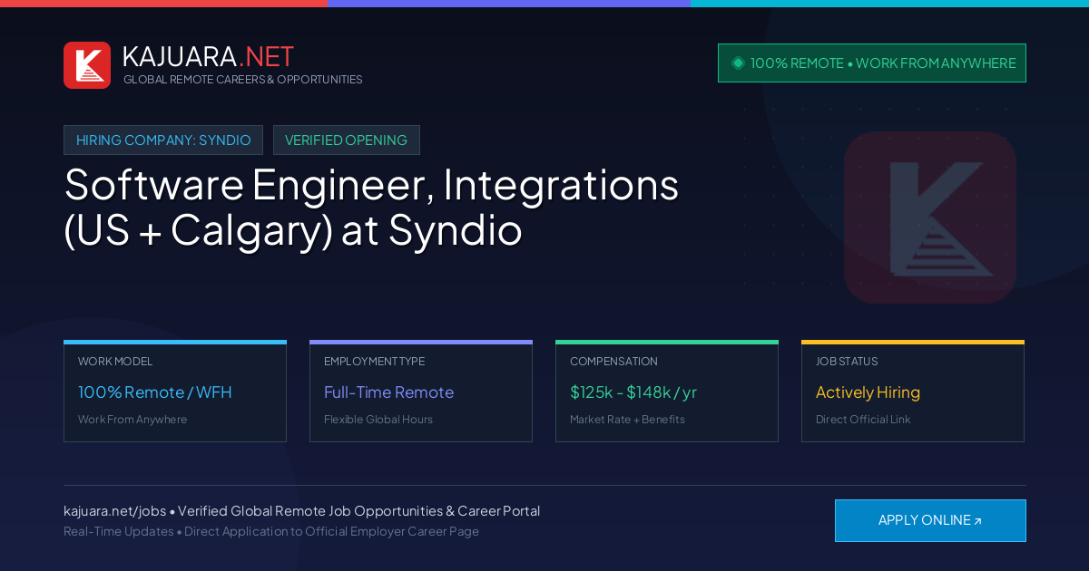1089x571 pixels.
Task: Open the KAJUARA.NET site title
Action: 208,56
